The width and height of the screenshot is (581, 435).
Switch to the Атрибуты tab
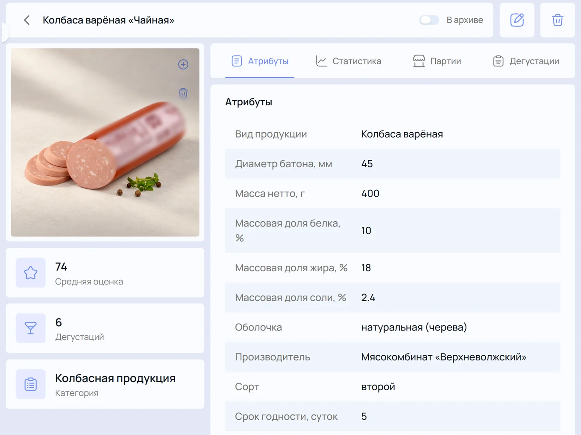tap(260, 61)
